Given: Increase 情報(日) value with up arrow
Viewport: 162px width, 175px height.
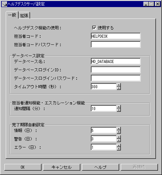Looking at the screenshot, I should tap(119, 129).
